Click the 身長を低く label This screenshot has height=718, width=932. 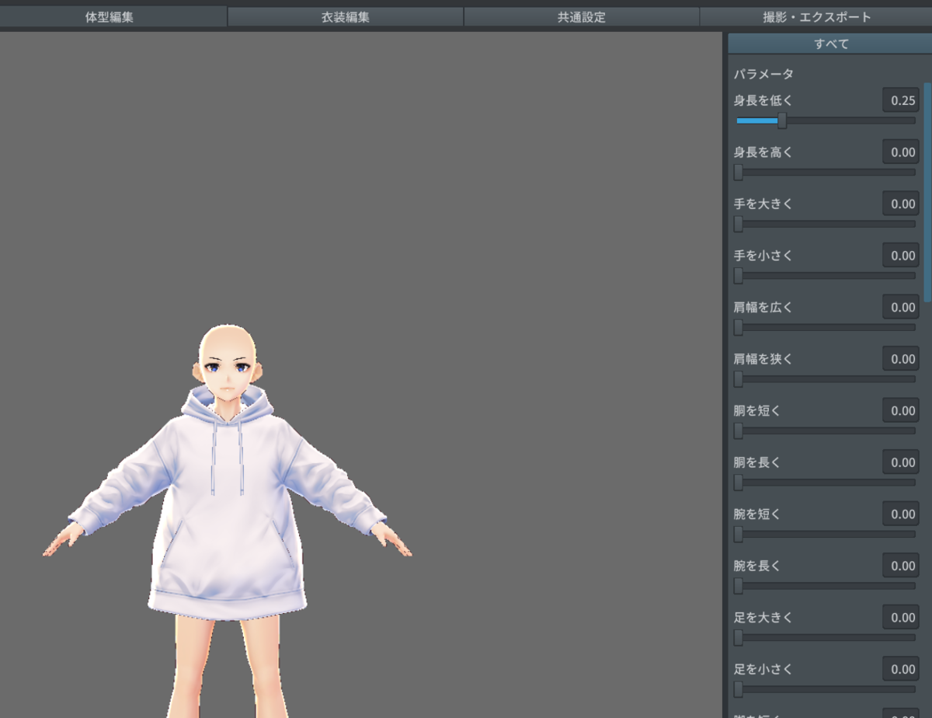pos(763,100)
